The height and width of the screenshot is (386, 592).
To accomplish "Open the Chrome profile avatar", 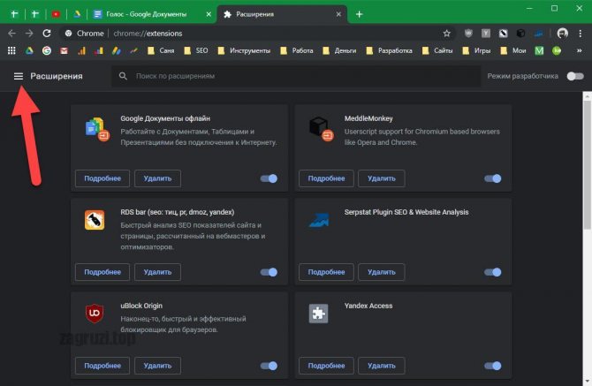I will (x=563, y=34).
